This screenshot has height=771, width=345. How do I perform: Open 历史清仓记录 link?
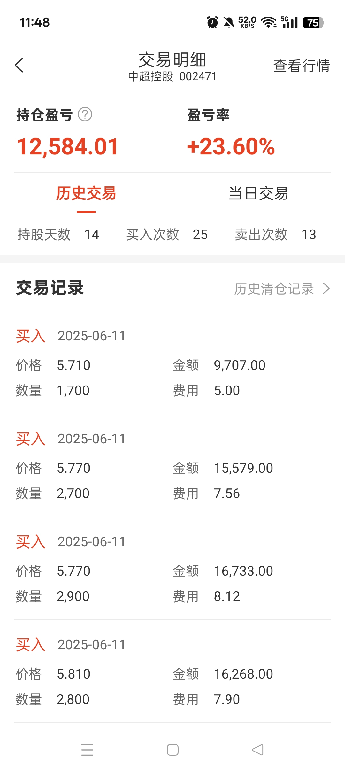coord(274,289)
